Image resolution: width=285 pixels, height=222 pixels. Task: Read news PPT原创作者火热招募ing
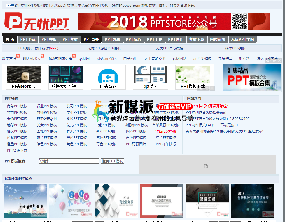pos(206,112)
